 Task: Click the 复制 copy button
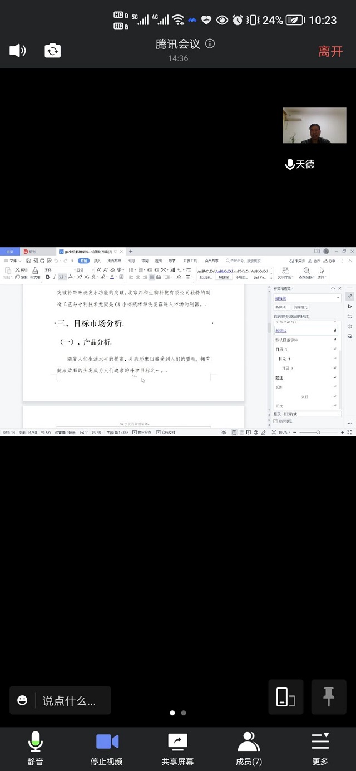point(22,277)
